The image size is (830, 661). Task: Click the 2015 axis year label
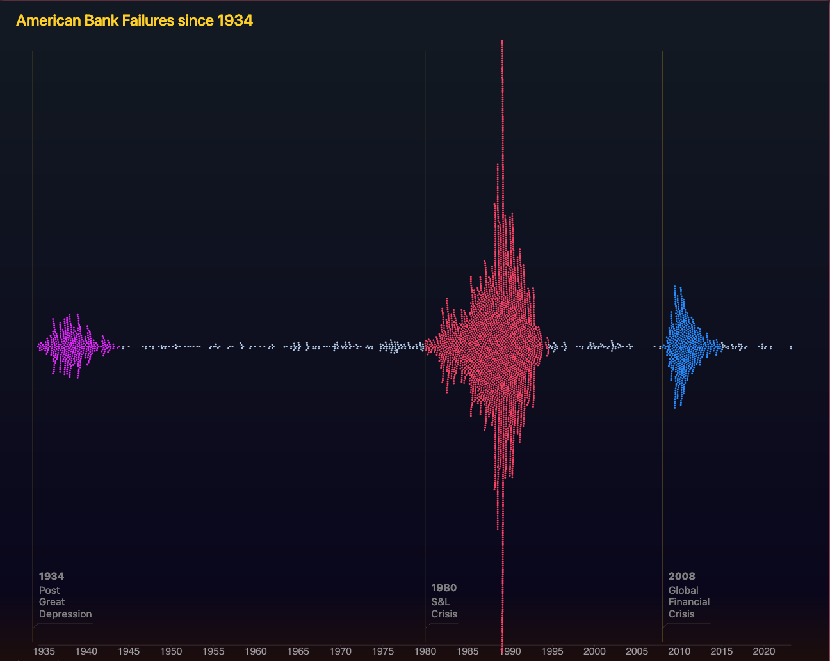coord(721,651)
